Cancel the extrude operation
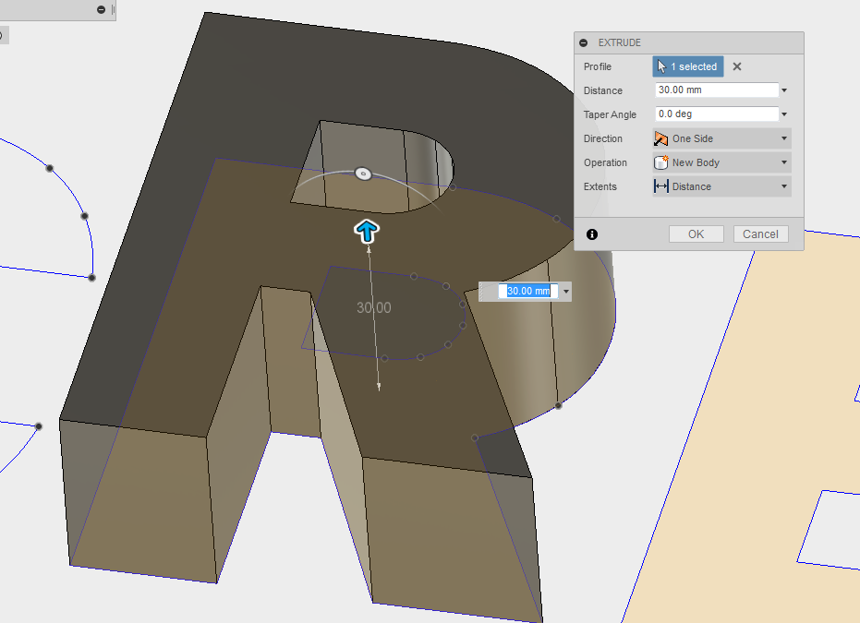The width and height of the screenshot is (860, 623). (760, 234)
